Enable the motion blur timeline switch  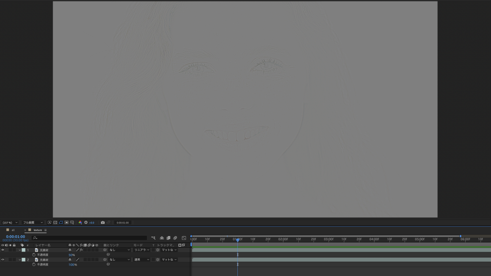(175, 238)
